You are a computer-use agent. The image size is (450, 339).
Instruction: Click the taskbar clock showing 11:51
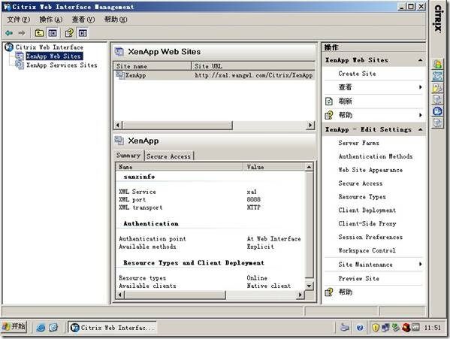click(433, 328)
